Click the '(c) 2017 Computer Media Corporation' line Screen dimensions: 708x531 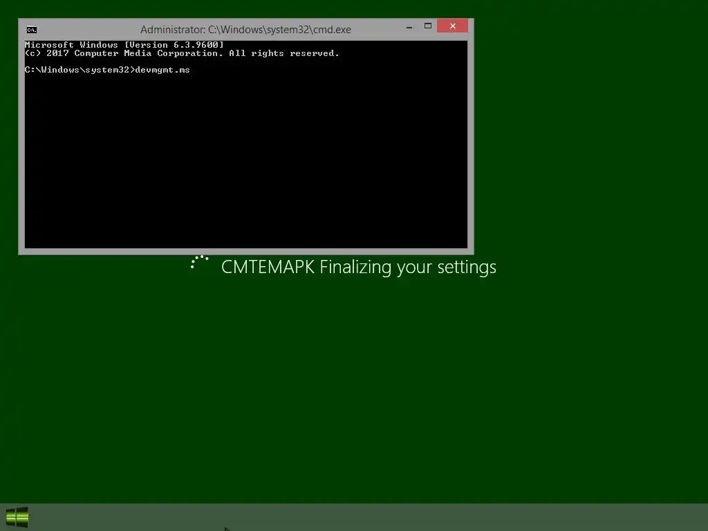[x=182, y=53]
